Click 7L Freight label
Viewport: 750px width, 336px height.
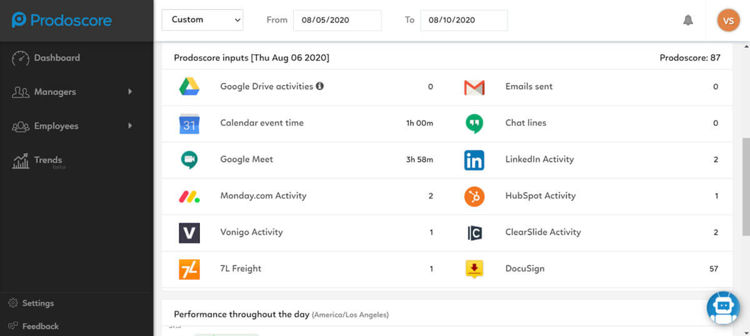click(x=241, y=269)
